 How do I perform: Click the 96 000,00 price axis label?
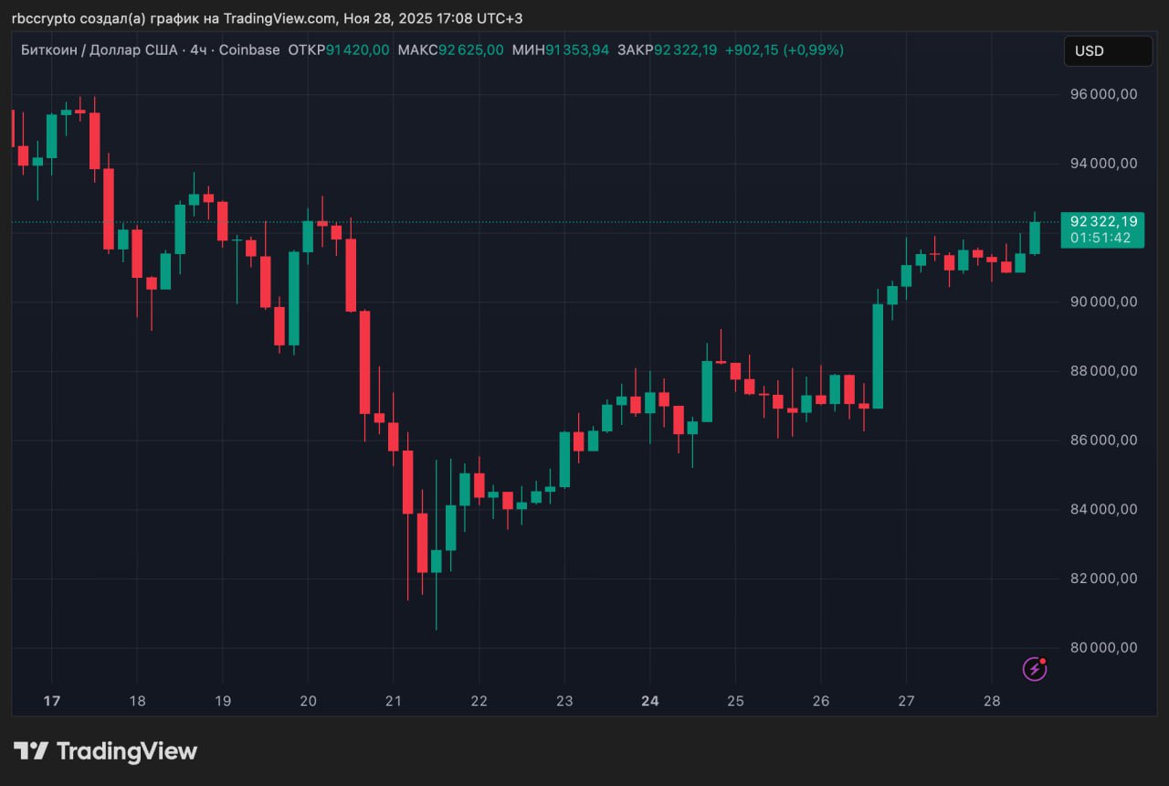point(1103,94)
